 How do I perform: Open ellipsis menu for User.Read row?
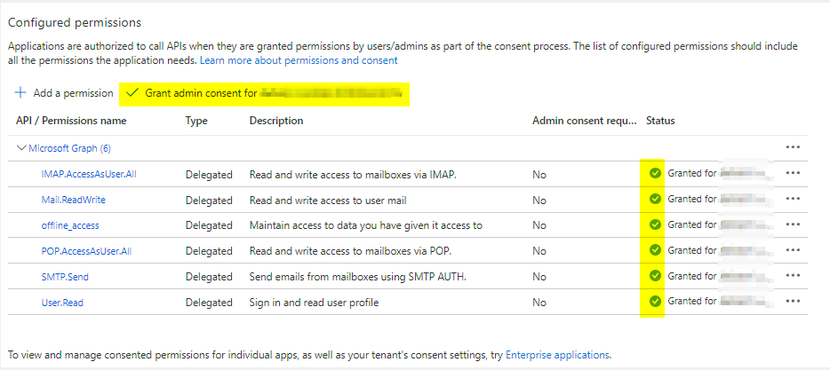tap(793, 303)
